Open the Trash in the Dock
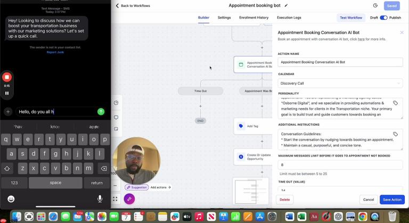Image resolution: width=409 pixels, height=223 pixels. click(x=392, y=217)
